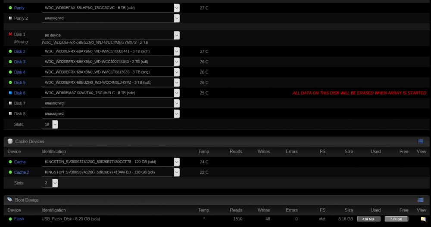This screenshot has width=431, height=227.
Task: Click the Boot Device section title
Action: [27, 200]
